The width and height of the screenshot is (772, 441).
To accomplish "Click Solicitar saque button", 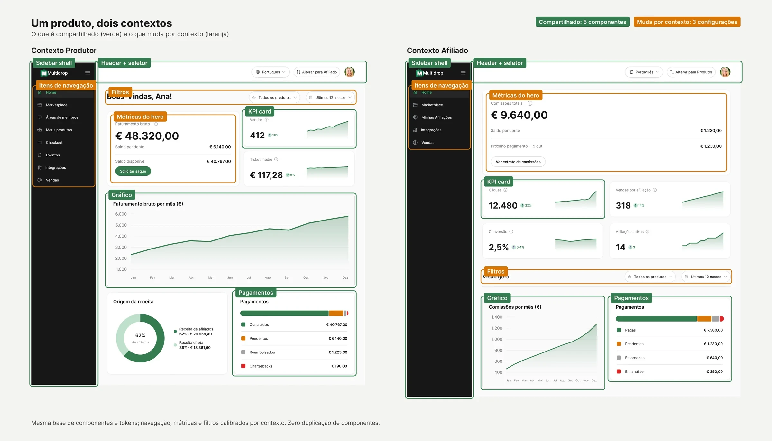I will pos(133,171).
